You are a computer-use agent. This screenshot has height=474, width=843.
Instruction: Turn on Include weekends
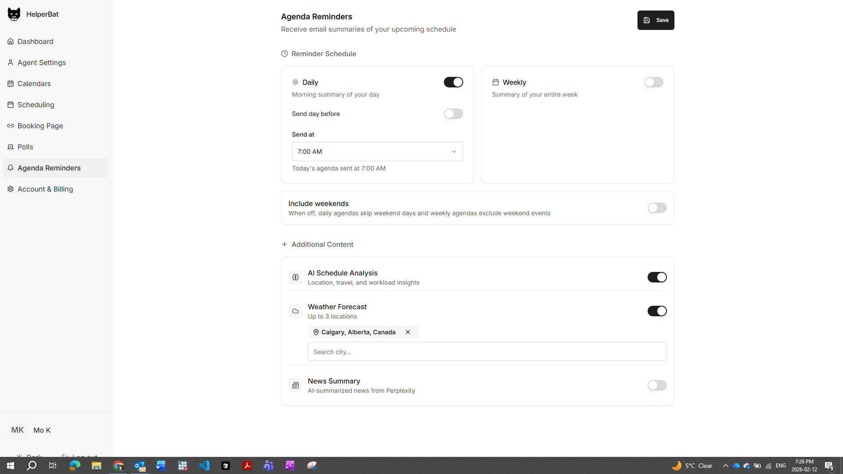pos(657,207)
